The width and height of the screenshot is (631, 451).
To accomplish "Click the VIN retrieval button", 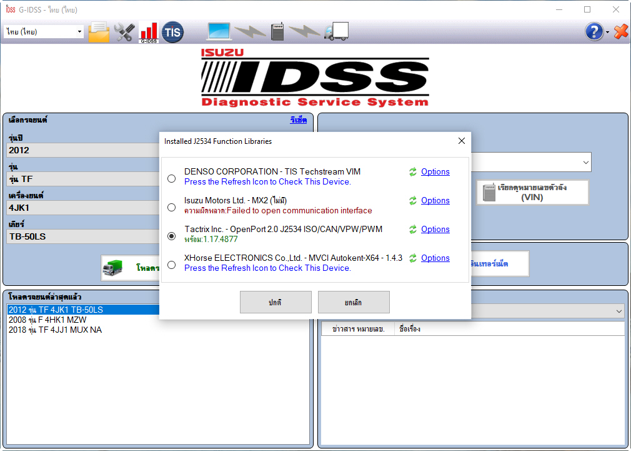I will click(532, 192).
